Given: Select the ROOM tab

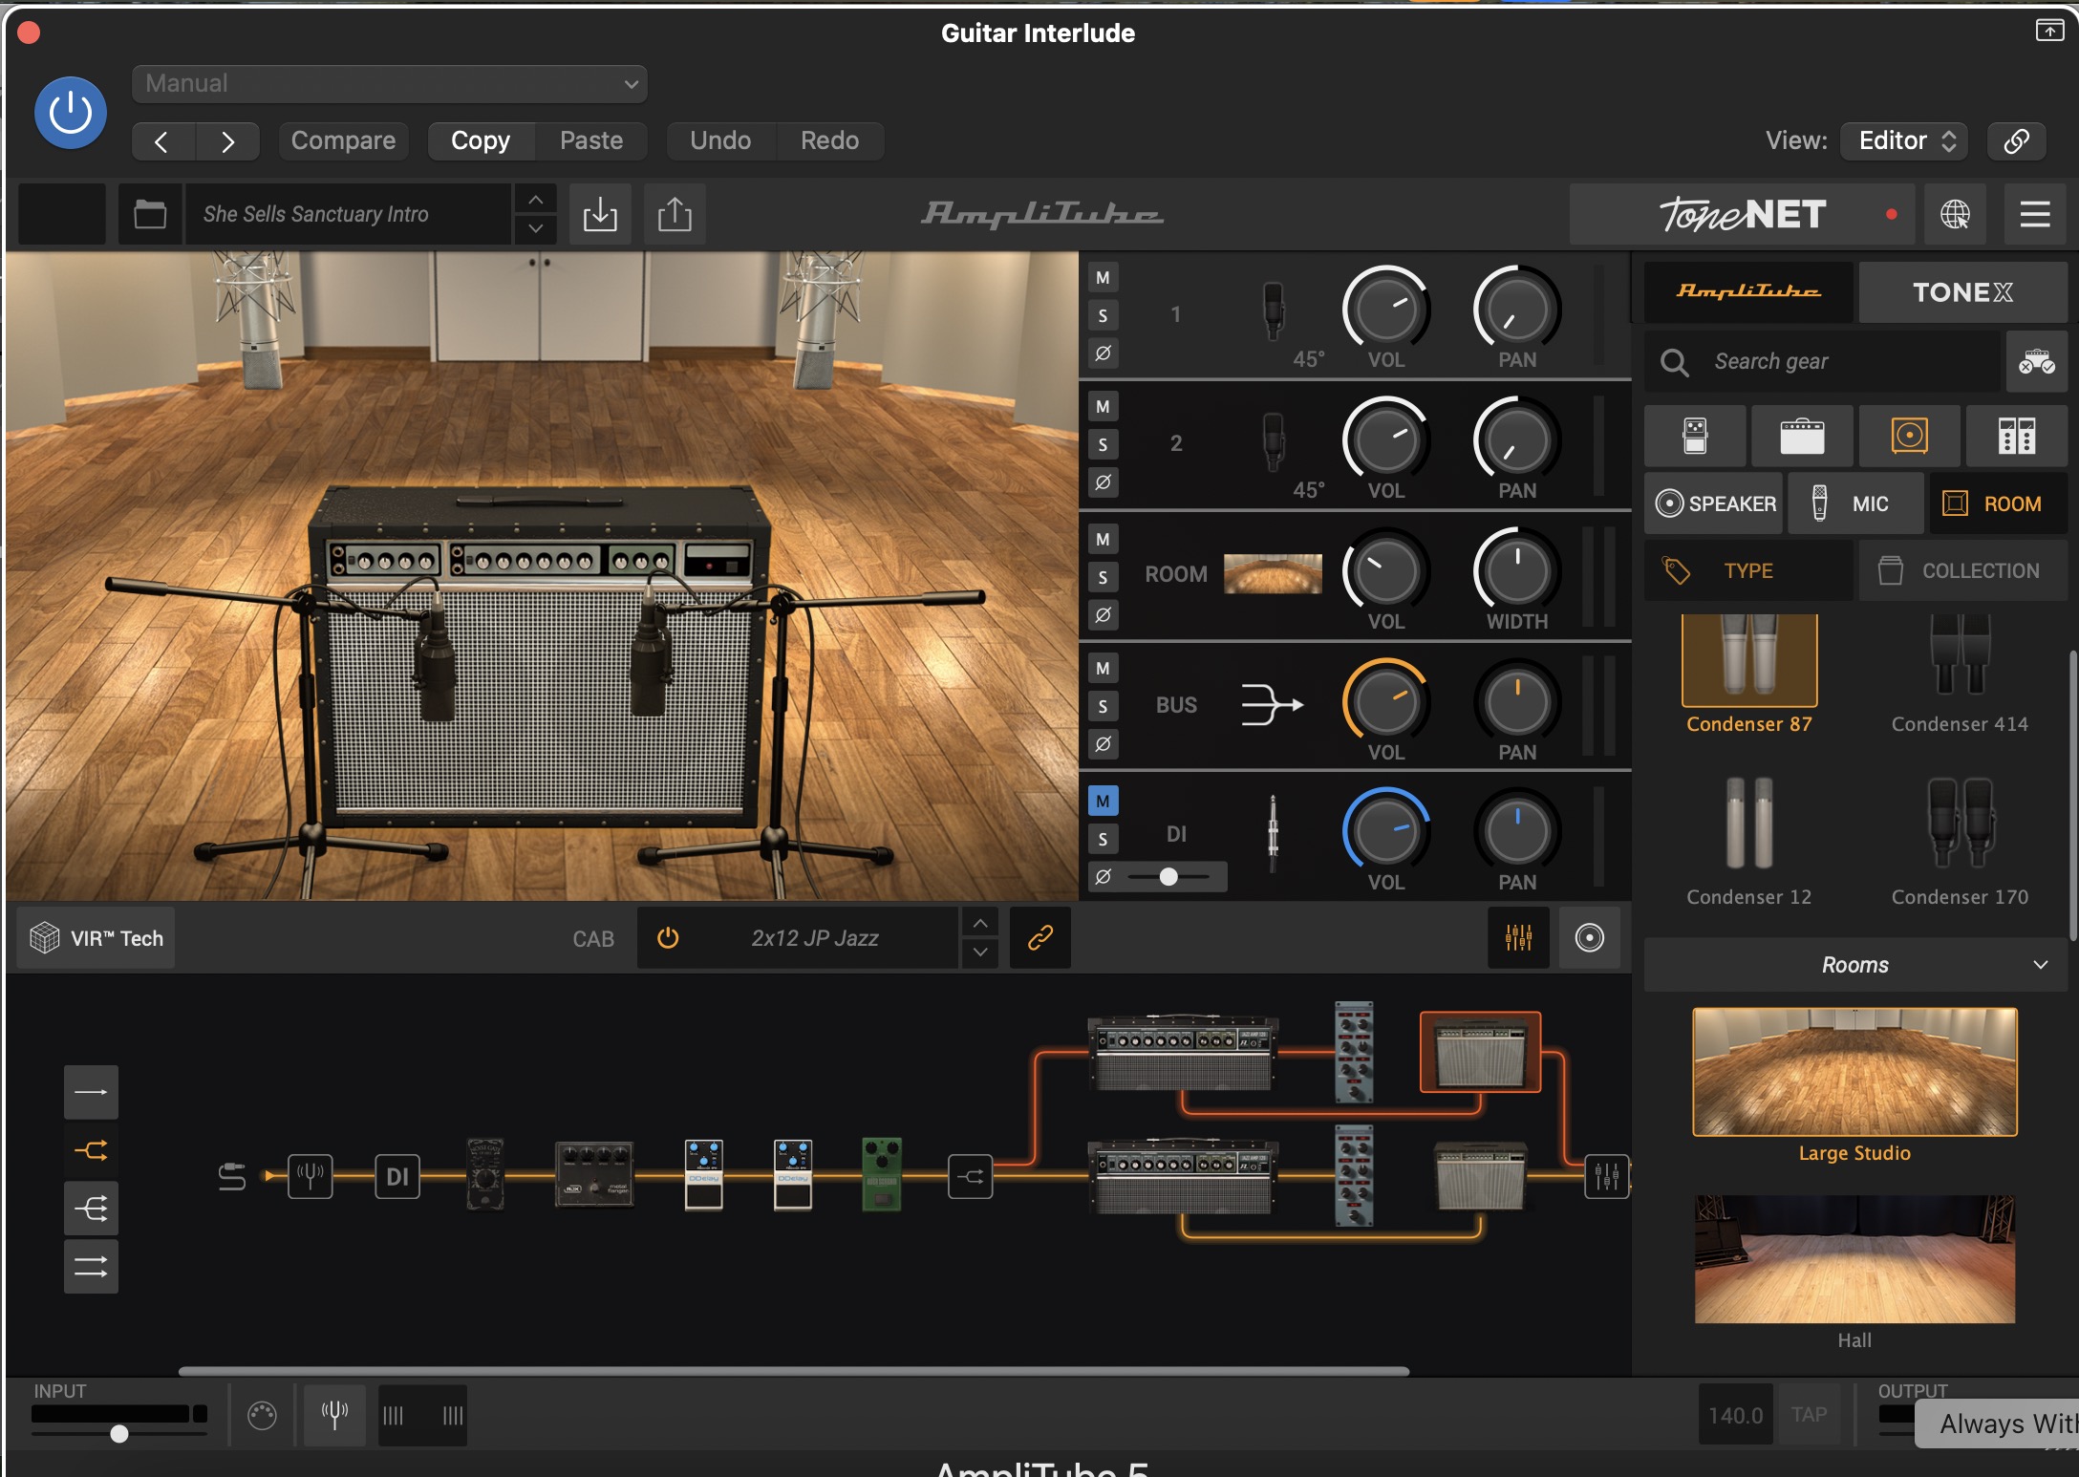Looking at the screenshot, I should point(1999,503).
